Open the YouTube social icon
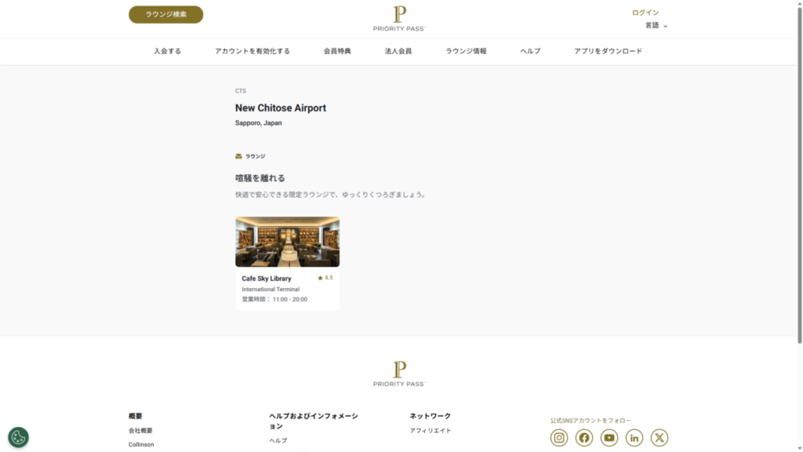 click(x=609, y=438)
